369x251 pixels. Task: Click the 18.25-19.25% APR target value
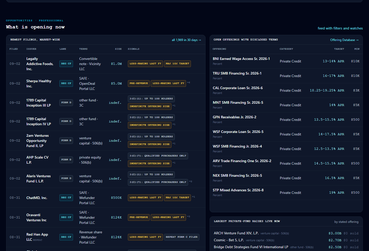(x=327, y=90)
